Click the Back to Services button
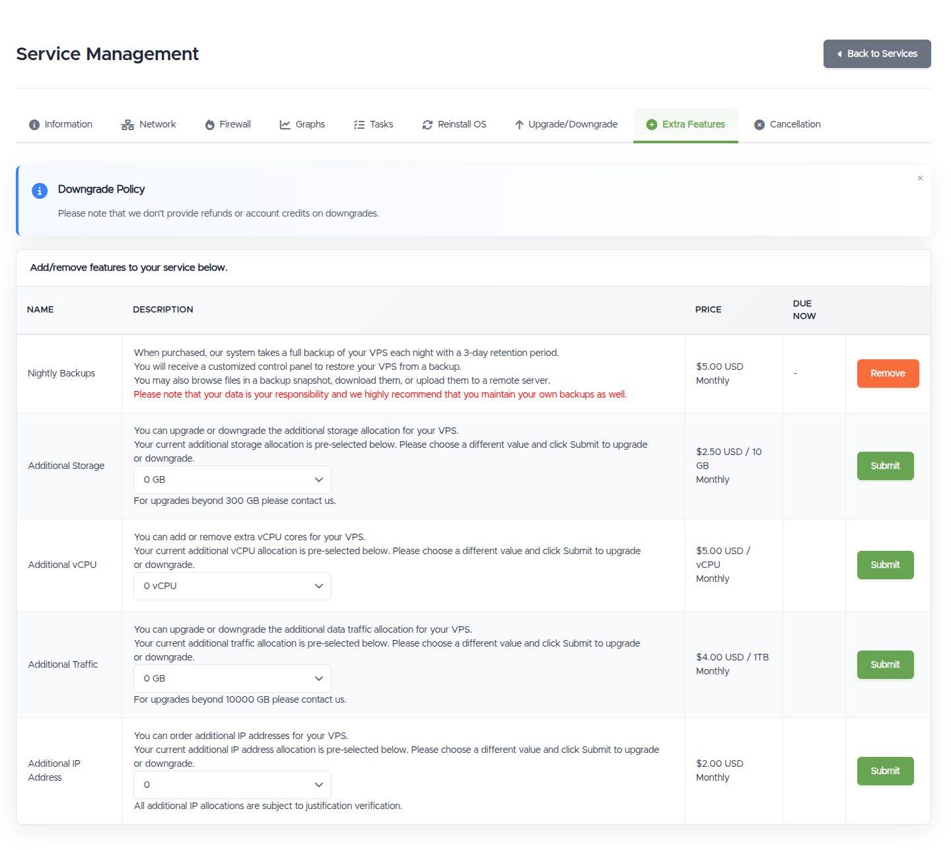The height and width of the screenshot is (850, 951). pyautogui.click(x=877, y=54)
